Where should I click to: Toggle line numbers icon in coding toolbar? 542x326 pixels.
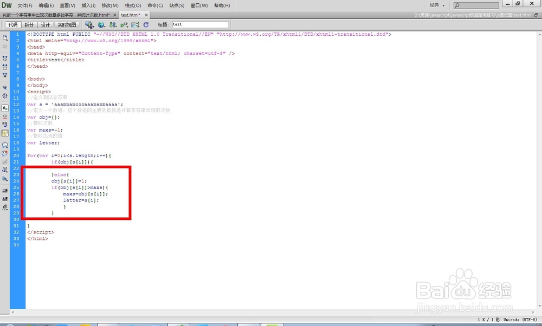(5, 108)
